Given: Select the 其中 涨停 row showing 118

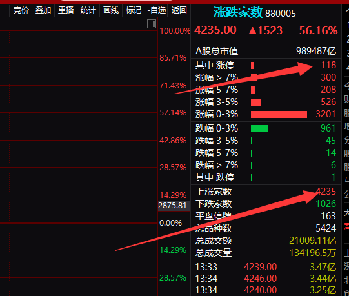Looking at the screenshot, I should (x=266, y=65).
